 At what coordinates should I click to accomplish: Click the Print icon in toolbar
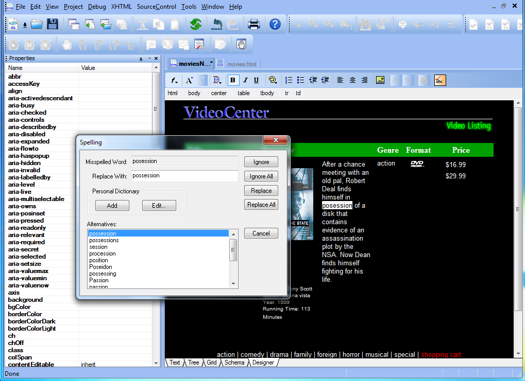[254, 24]
